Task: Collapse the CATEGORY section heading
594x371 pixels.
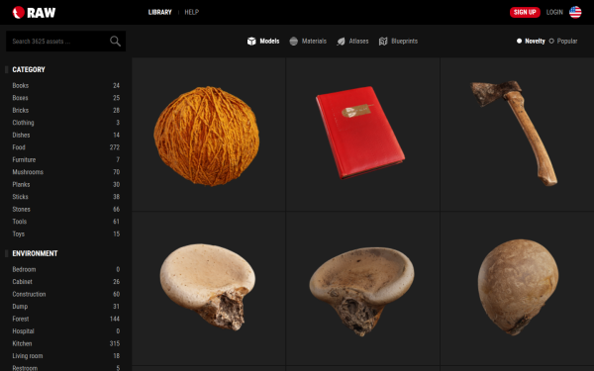Action: tap(29, 69)
